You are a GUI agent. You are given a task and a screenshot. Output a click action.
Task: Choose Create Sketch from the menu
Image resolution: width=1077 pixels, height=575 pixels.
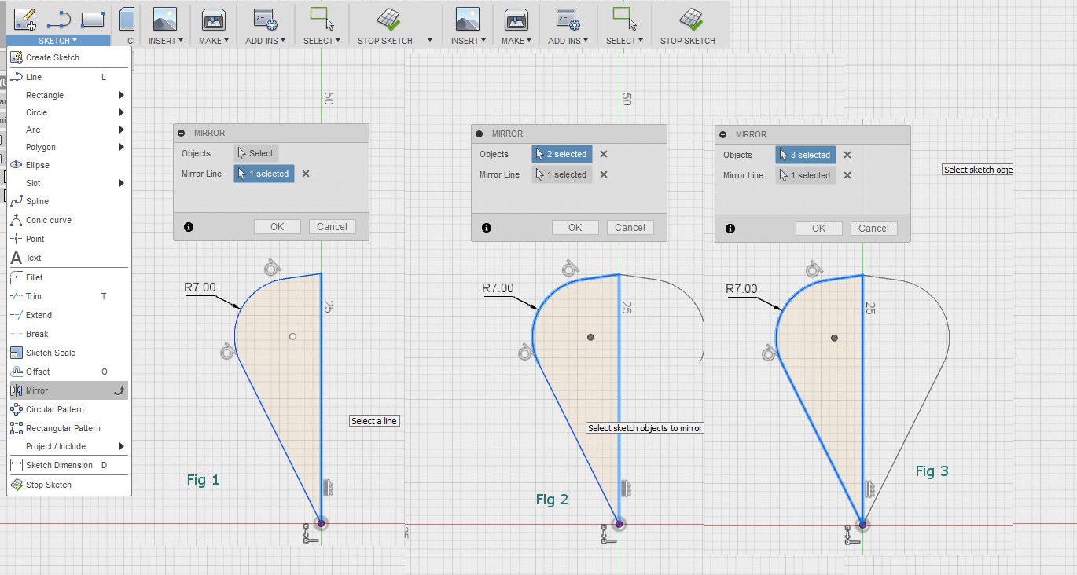pos(52,57)
